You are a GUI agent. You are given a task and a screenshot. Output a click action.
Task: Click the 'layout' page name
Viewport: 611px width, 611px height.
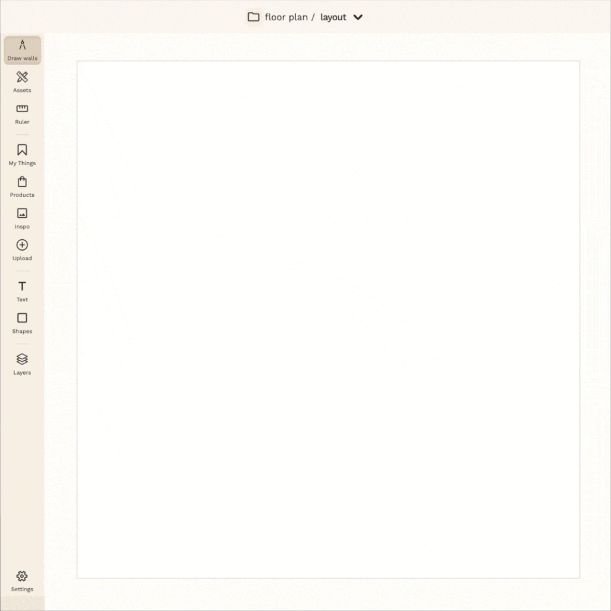click(x=333, y=17)
